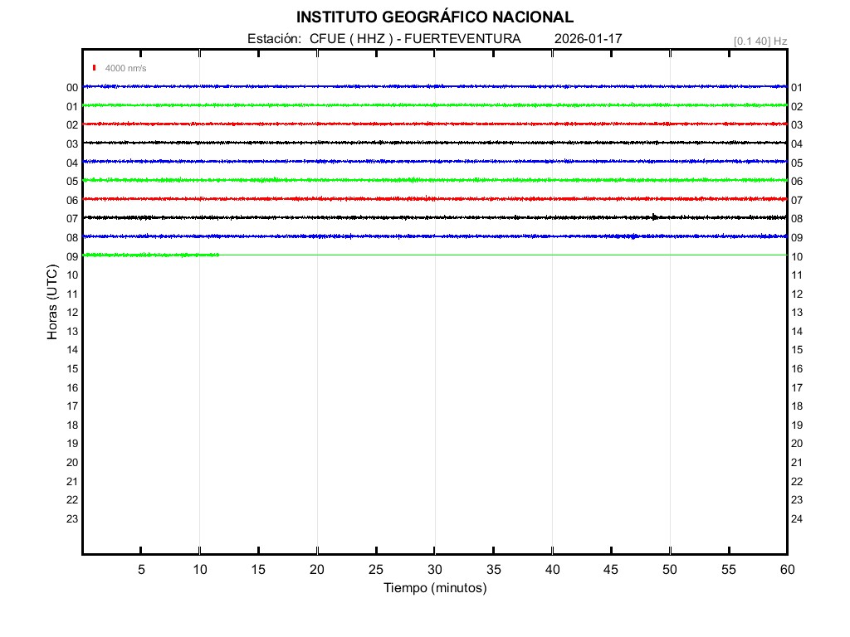Screen dimensions: 850x637
Task: Click the 45 minute tick on time axis
Action: point(611,569)
